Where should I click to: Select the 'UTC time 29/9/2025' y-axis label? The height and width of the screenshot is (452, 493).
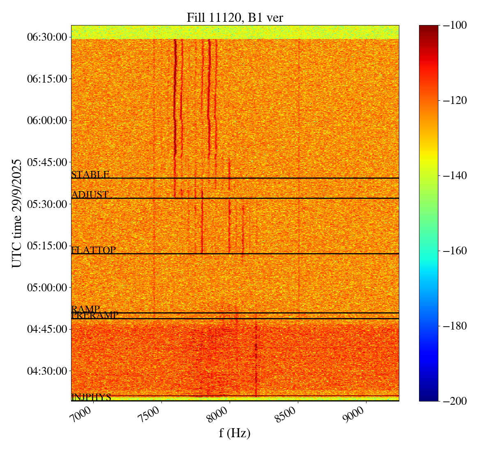pos(17,213)
